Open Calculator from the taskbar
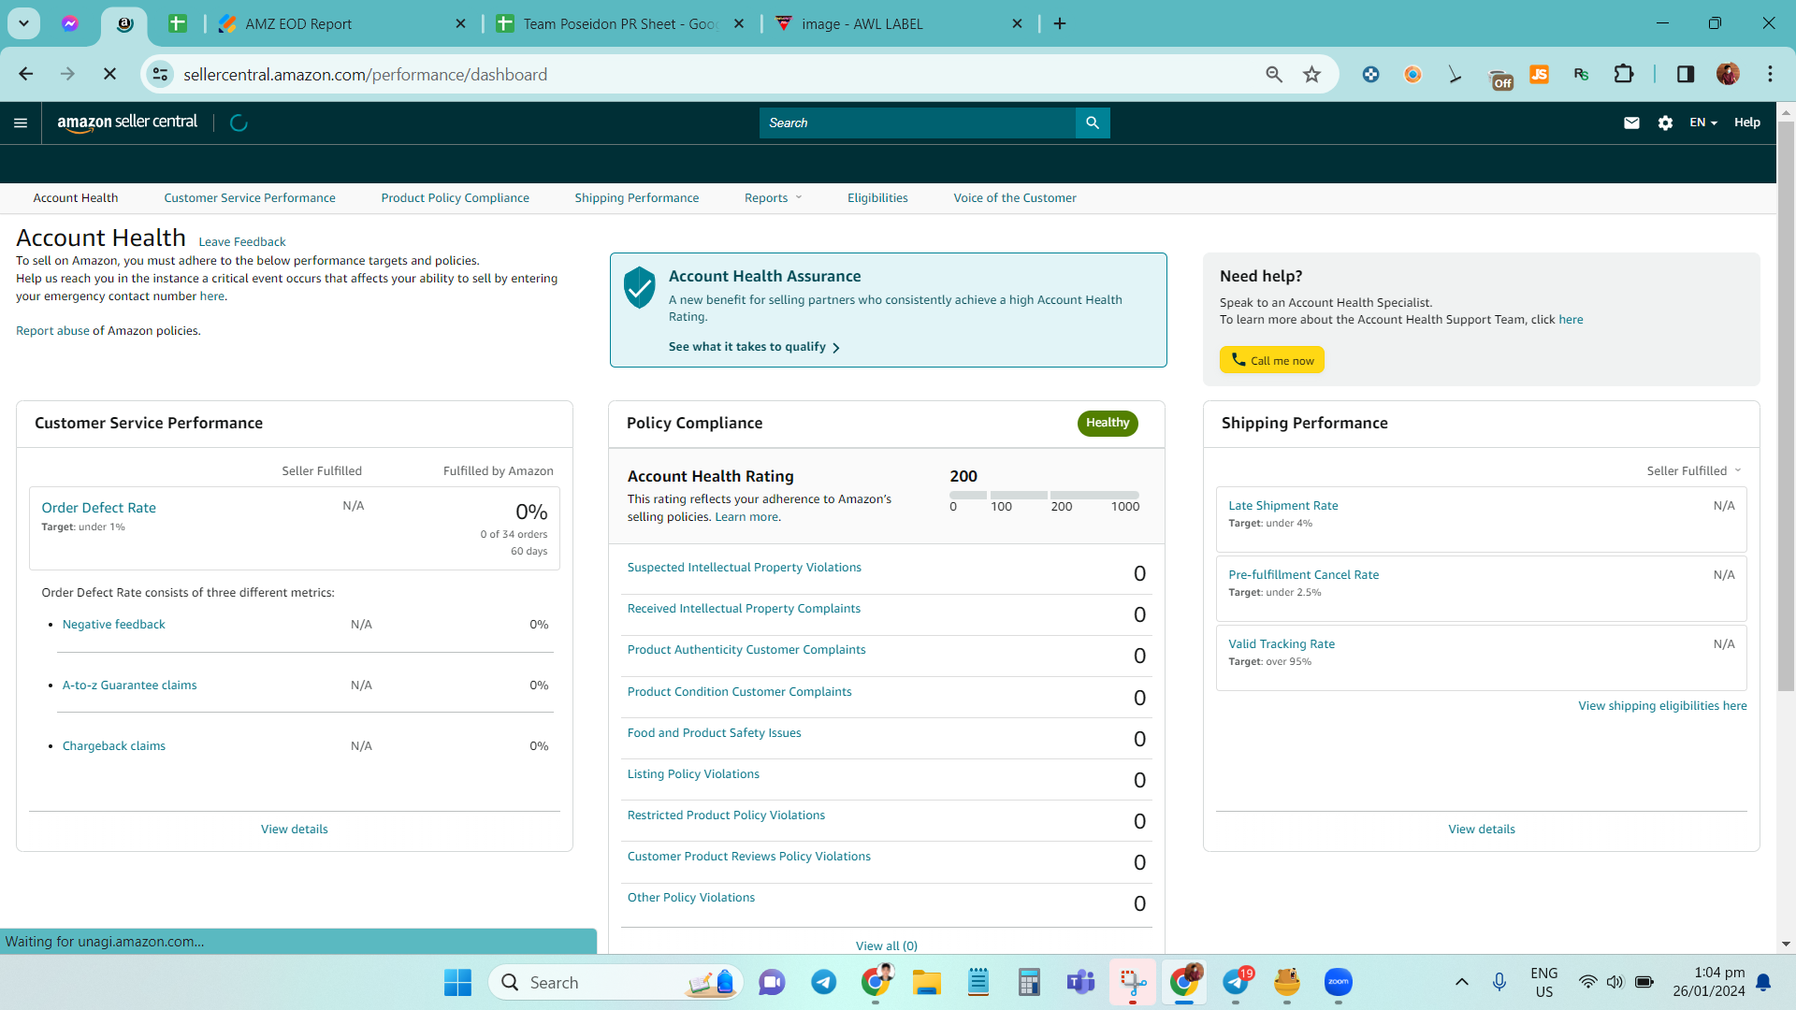 coord(1029,982)
